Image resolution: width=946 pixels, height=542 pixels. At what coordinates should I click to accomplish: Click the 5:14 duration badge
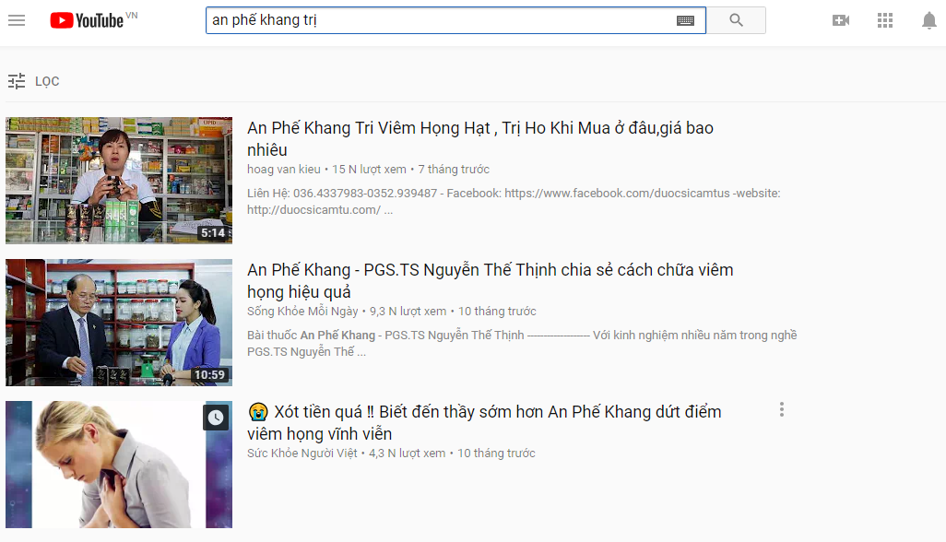[x=213, y=232]
